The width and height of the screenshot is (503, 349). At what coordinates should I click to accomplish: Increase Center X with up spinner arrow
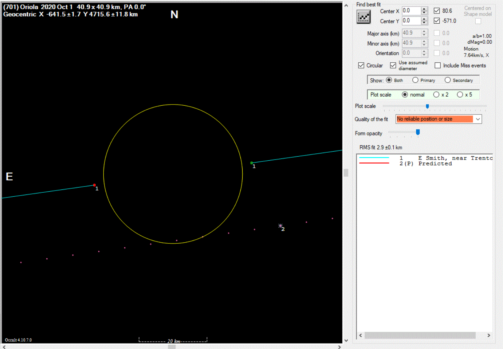click(424, 9)
